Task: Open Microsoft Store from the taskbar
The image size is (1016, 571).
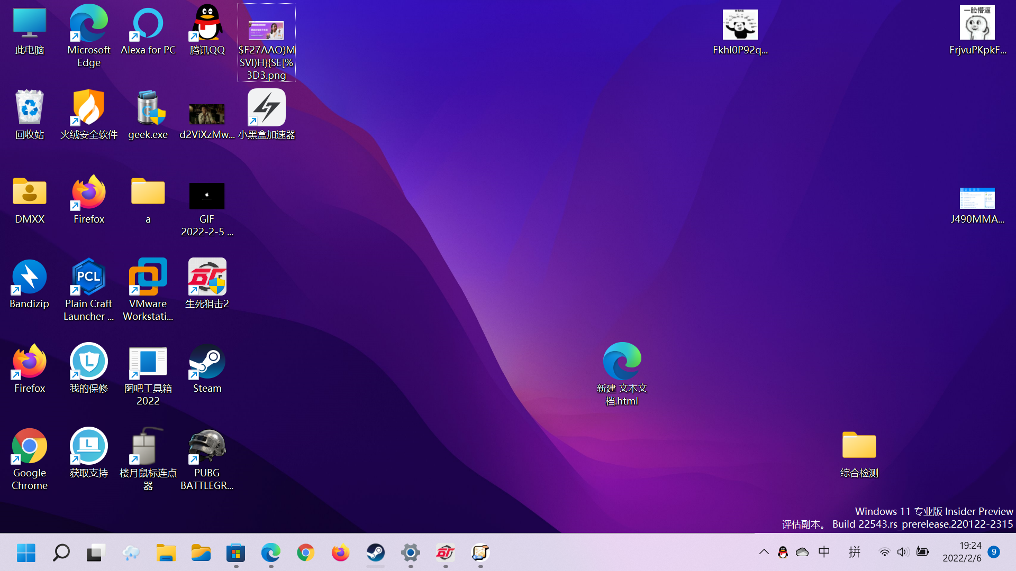Action: [235, 552]
